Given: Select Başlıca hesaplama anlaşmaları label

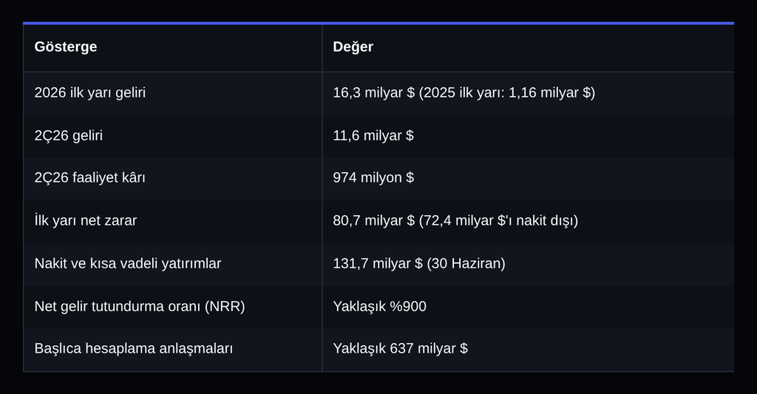Looking at the screenshot, I should (134, 349).
